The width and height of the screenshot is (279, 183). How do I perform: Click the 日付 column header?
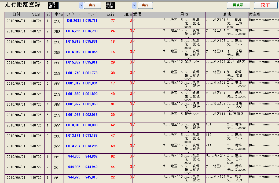pyautogui.click(x=16, y=14)
